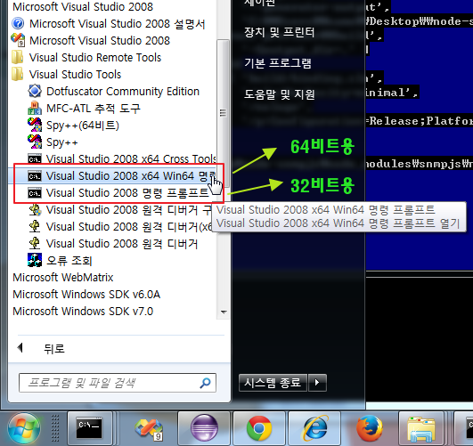Open Windows Explorer from taskbar

[x=420, y=429]
